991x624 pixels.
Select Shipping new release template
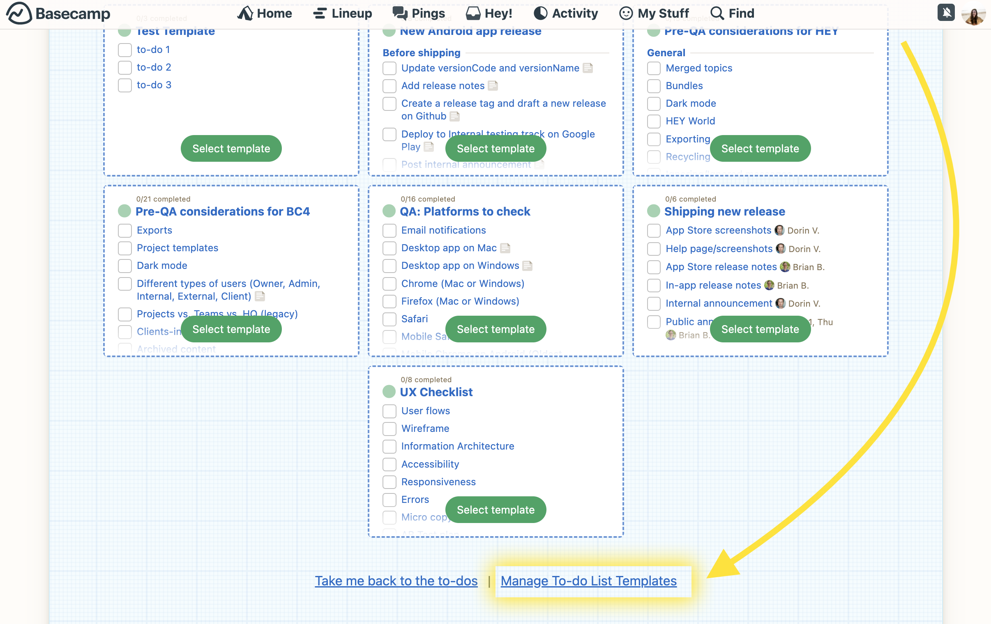tap(760, 329)
